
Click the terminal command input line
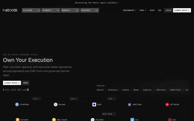click(16, 90)
